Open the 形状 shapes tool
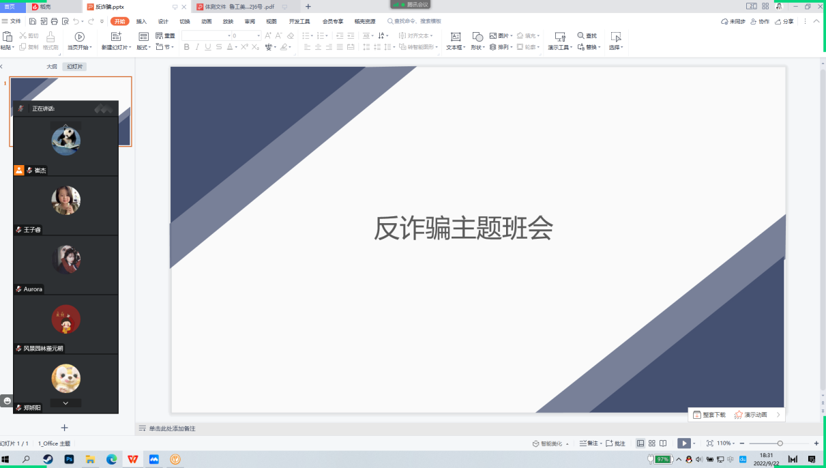826x468 pixels. point(477,37)
